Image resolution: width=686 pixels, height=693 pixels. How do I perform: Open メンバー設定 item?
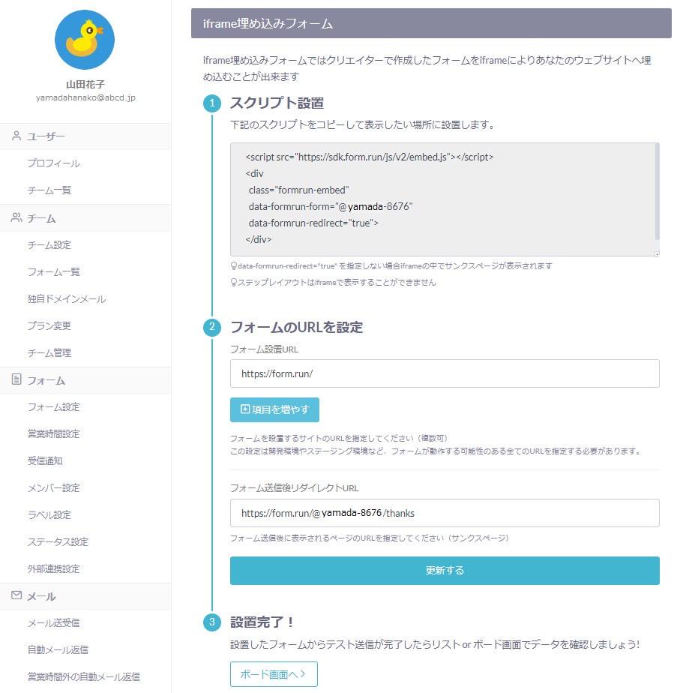tap(53, 488)
